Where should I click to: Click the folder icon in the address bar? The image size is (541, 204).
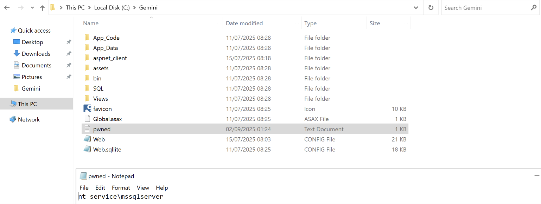coord(52,7)
